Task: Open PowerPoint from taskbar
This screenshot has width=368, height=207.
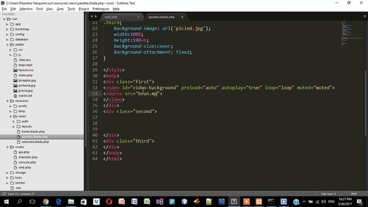Action: coord(121,202)
